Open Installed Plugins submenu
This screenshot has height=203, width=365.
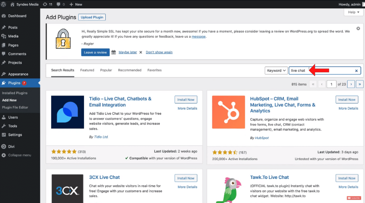[x=15, y=93]
